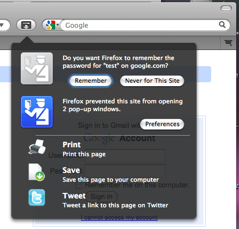Click the printer icon
The image size is (239, 229).
point(37,147)
